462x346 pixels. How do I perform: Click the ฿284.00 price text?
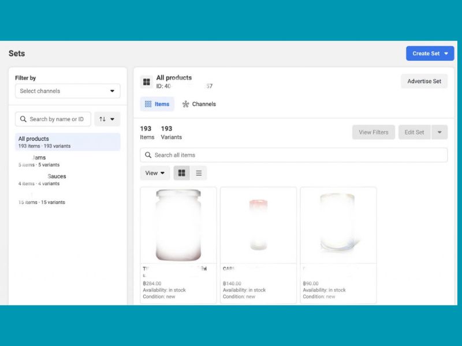coord(152,283)
